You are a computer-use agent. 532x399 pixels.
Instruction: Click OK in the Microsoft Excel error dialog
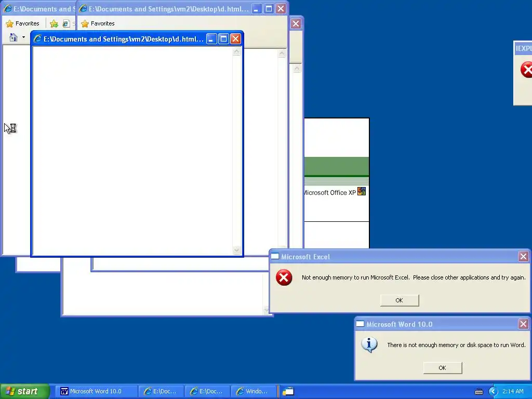pyautogui.click(x=400, y=300)
